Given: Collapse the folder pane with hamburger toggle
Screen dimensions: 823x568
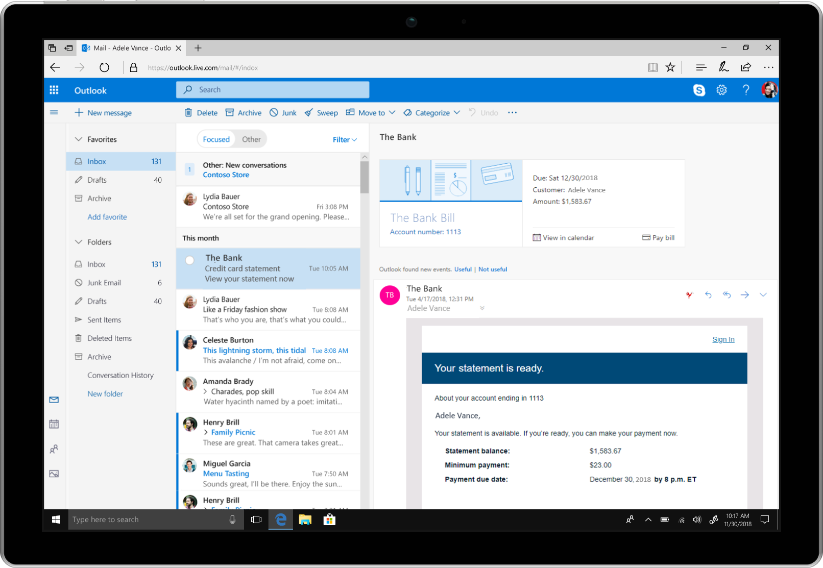Looking at the screenshot, I should (x=54, y=112).
